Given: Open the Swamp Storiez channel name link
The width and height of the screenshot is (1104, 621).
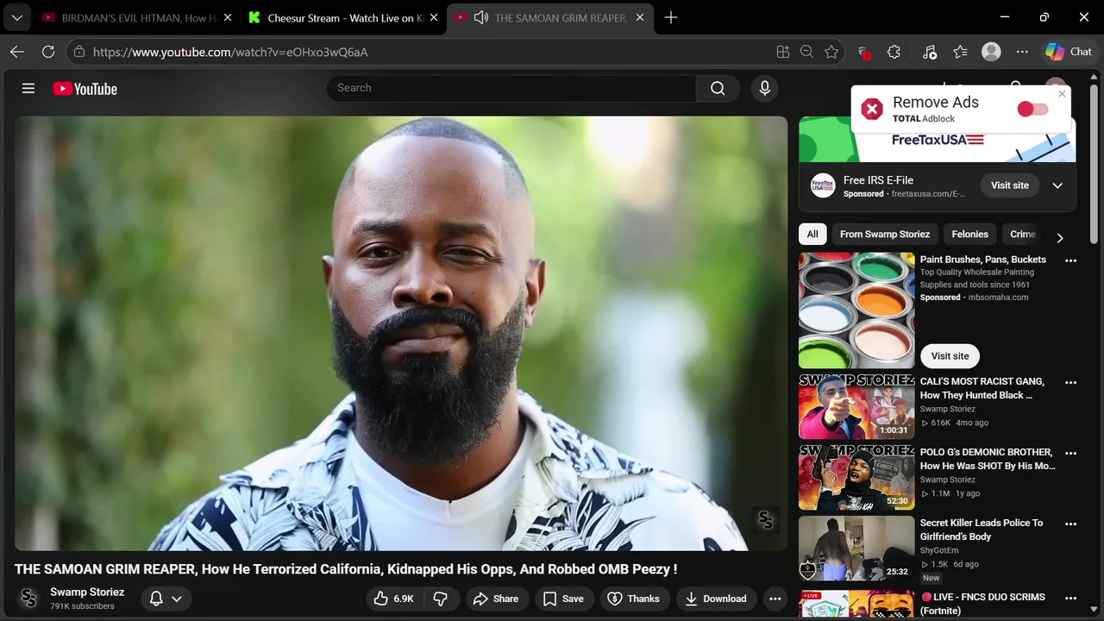Looking at the screenshot, I should (87, 592).
